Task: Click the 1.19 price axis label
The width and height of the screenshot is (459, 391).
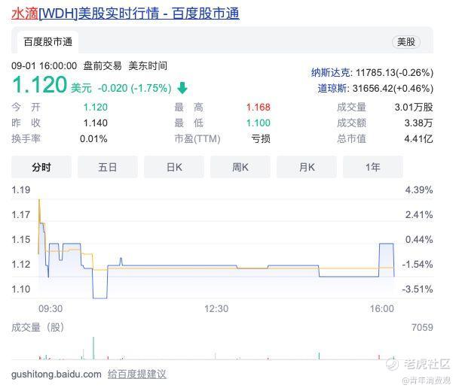Action: point(21,190)
